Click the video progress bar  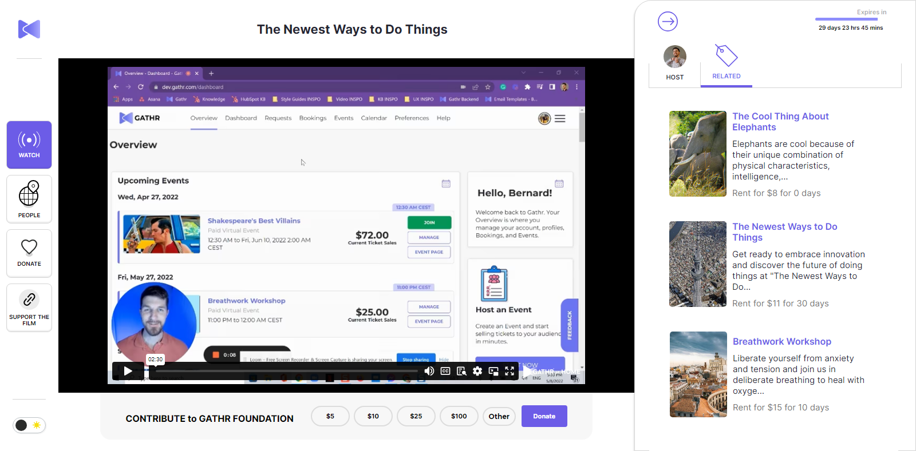[x=286, y=371]
